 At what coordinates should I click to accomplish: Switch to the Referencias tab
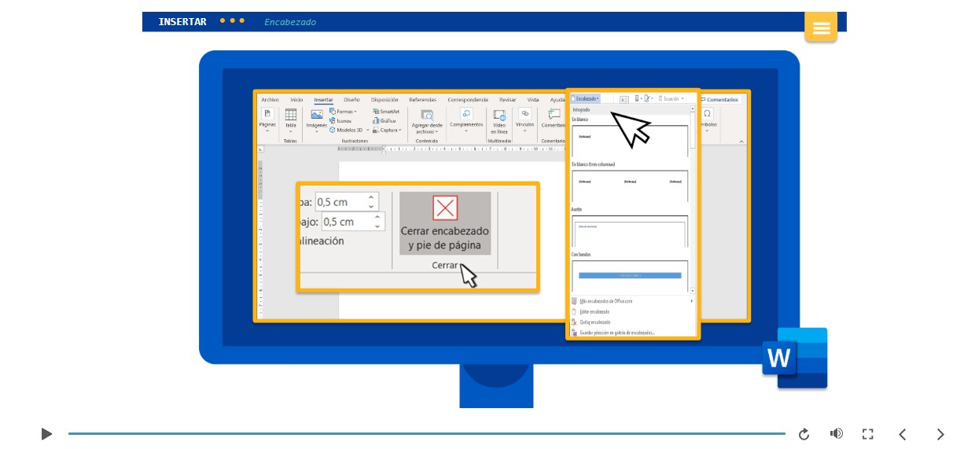click(x=422, y=100)
